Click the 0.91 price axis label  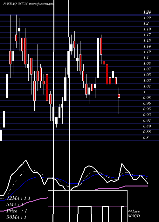tap(147, 121)
